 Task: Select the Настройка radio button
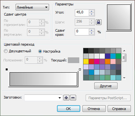pyautogui.click(x=40, y=51)
